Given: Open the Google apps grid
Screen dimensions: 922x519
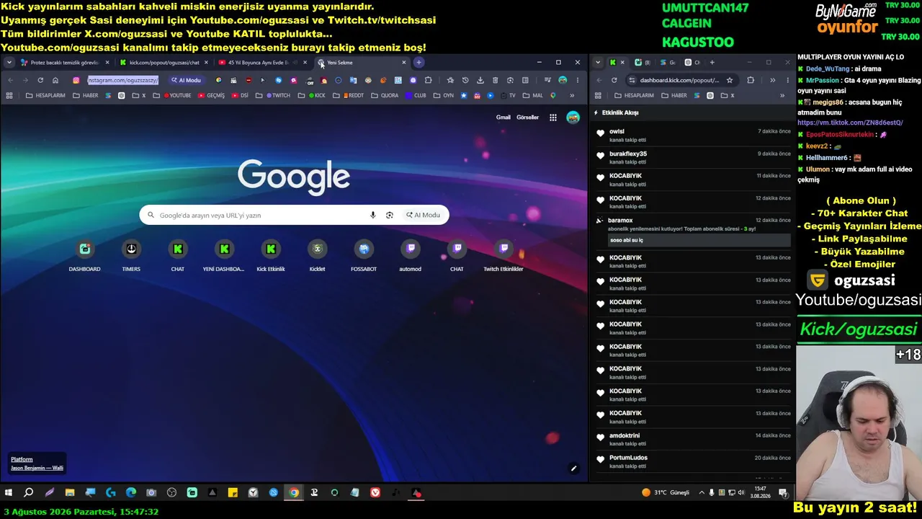Looking at the screenshot, I should (553, 117).
